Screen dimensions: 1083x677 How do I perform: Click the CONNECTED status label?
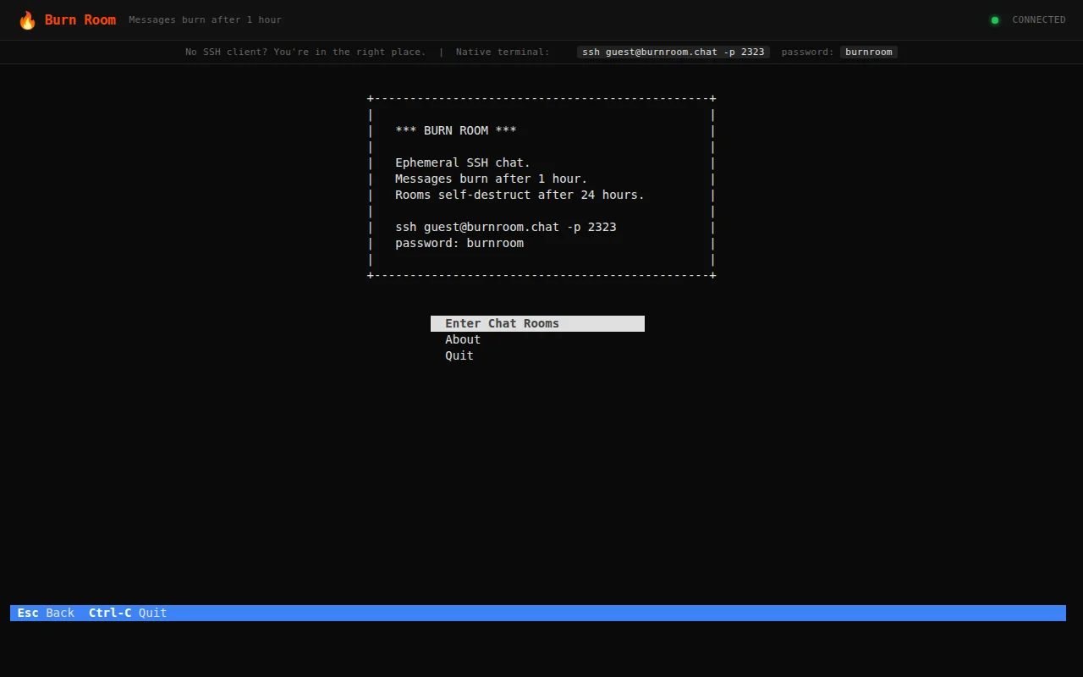[x=1039, y=19]
